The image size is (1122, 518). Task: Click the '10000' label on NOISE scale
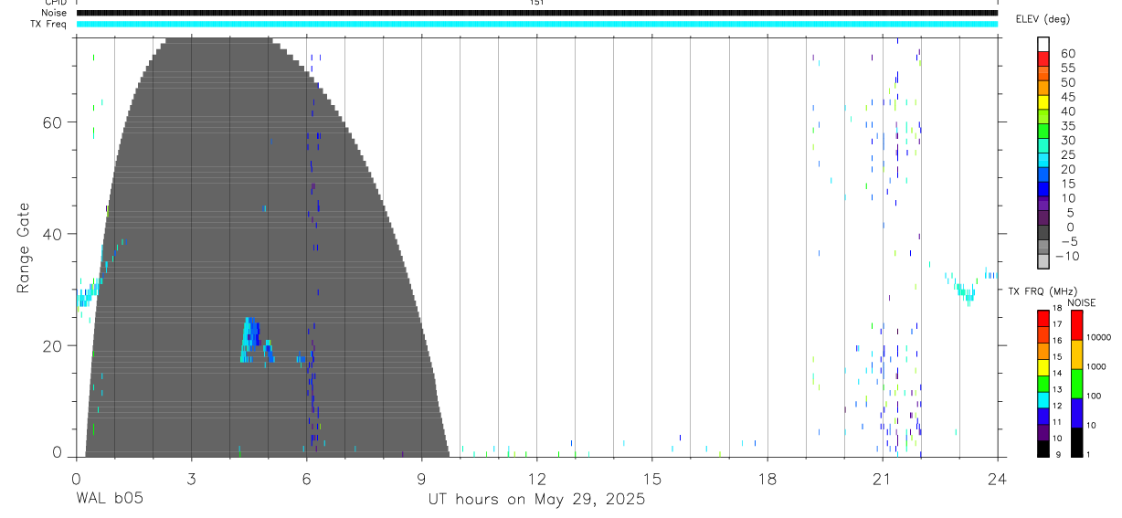point(1098,337)
